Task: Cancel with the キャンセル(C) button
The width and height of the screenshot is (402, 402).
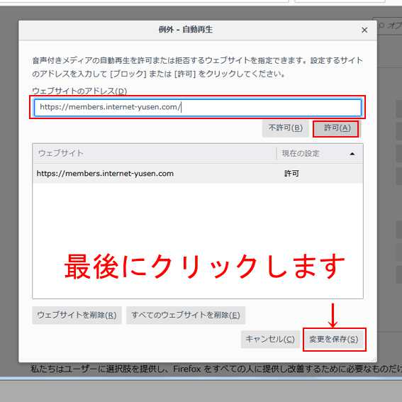Action: [x=270, y=340]
